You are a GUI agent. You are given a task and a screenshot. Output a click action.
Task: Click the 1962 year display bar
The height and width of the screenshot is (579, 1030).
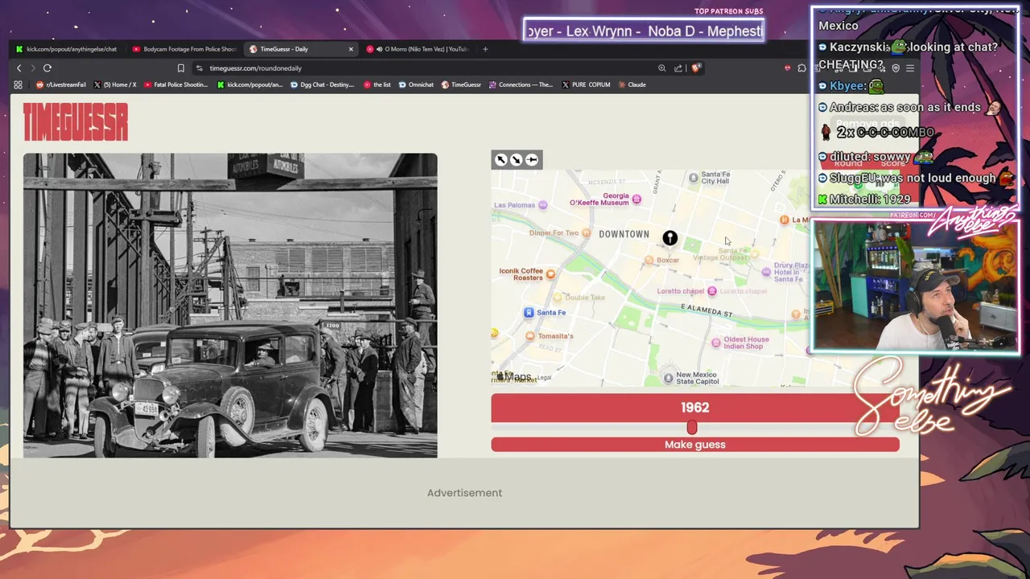click(694, 408)
